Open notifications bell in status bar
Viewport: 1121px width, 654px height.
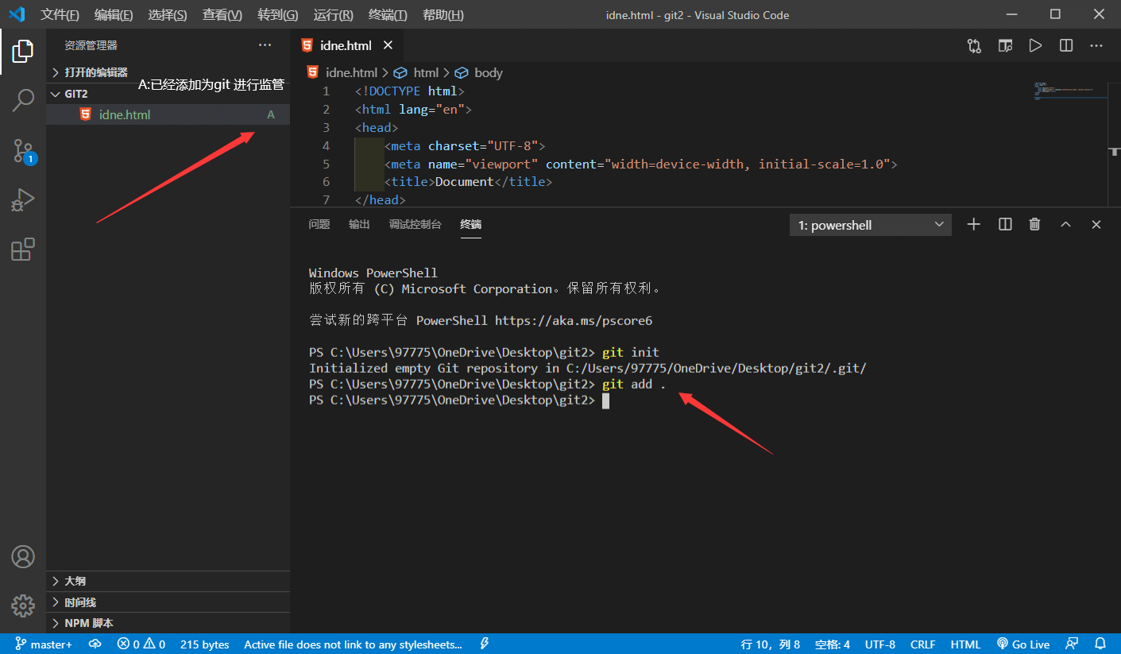(1100, 644)
